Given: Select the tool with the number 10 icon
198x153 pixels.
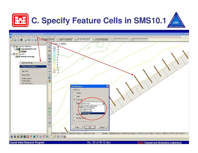Looking at the screenshot, I should pos(49,81).
